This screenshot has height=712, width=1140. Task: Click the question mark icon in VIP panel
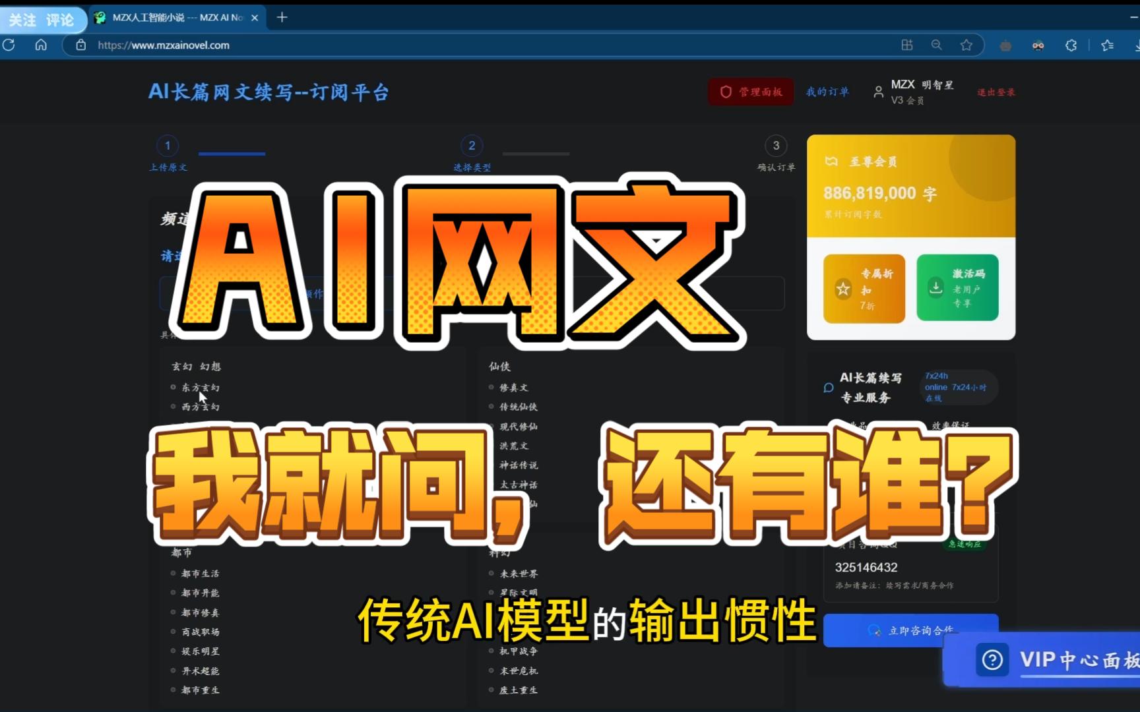tap(992, 659)
